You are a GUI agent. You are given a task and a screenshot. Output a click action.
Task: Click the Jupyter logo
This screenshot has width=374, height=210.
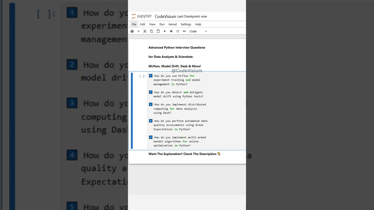click(x=142, y=16)
